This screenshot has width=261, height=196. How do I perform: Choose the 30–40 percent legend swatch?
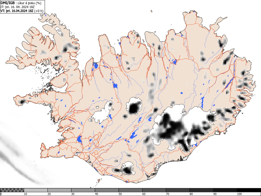[83, 190]
